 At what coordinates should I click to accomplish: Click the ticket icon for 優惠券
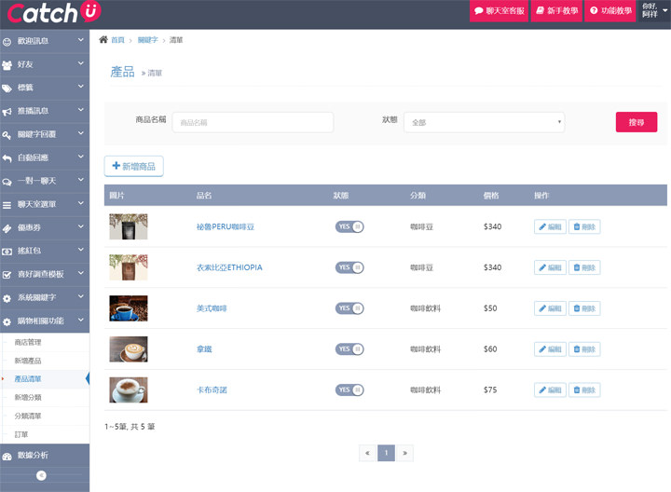click(x=7, y=228)
